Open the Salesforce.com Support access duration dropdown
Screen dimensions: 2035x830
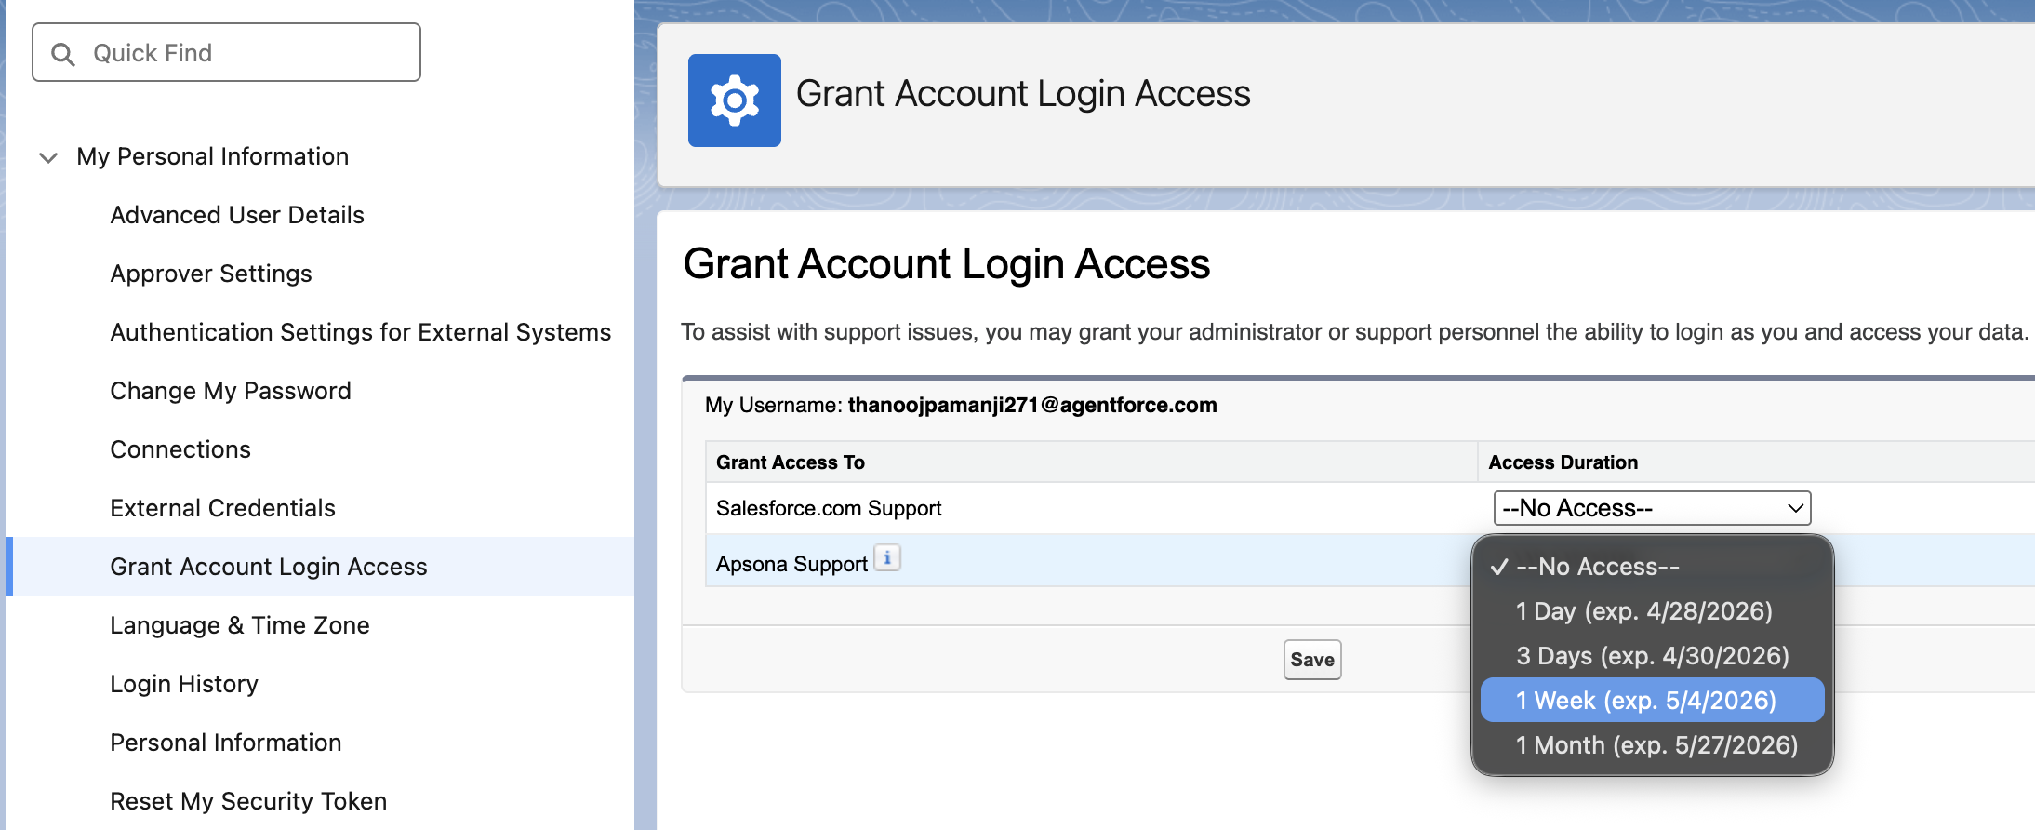click(1652, 508)
